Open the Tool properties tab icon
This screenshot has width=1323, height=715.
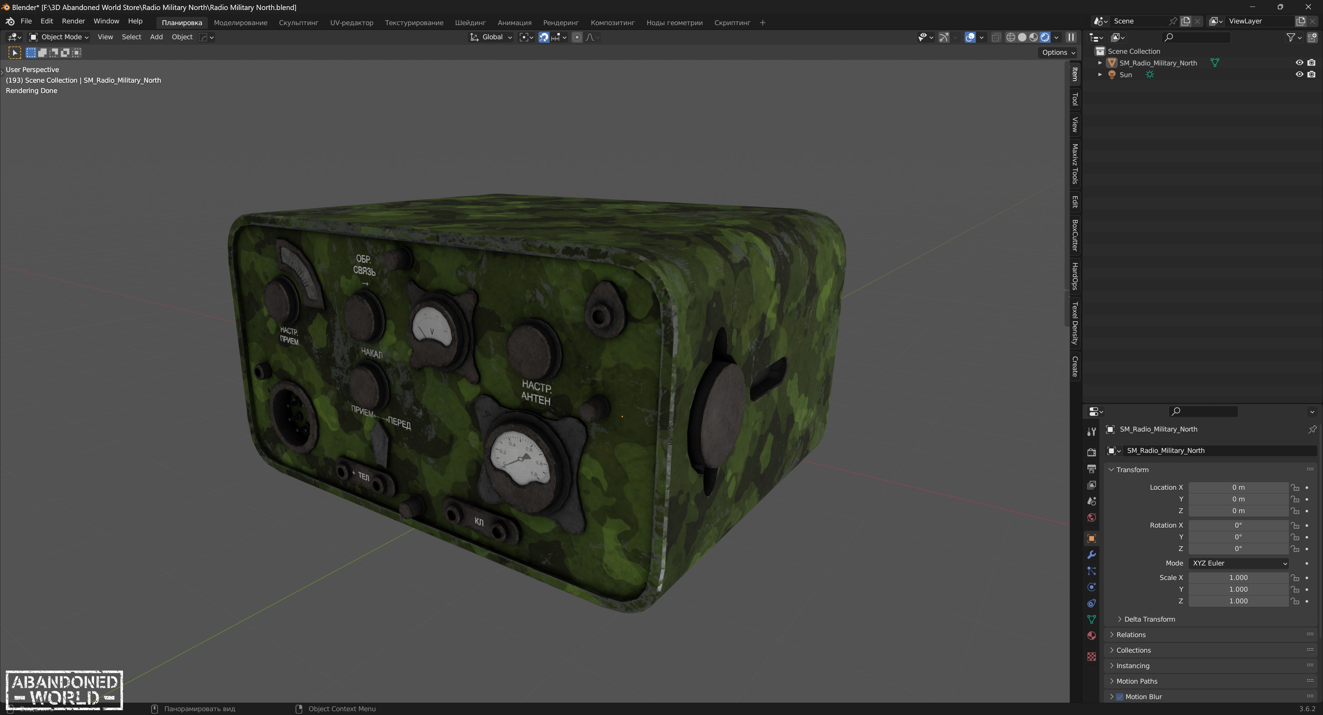1091,432
